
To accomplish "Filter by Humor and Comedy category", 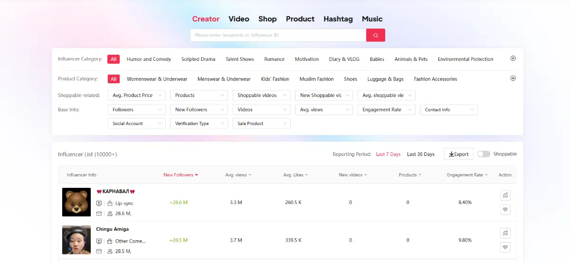I will (x=149, y=59).
